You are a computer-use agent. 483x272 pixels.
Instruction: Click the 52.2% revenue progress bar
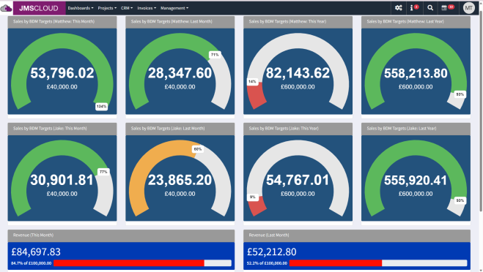378,263
